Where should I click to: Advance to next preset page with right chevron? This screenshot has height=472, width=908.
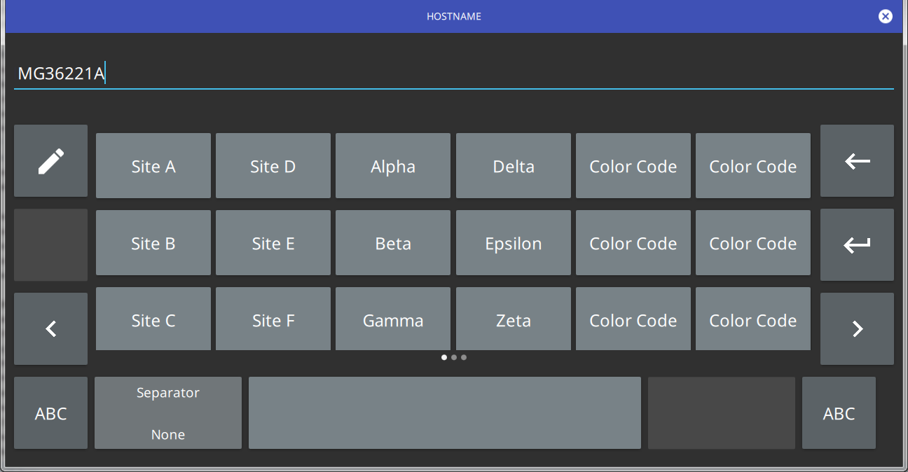(x=857, y=328)
